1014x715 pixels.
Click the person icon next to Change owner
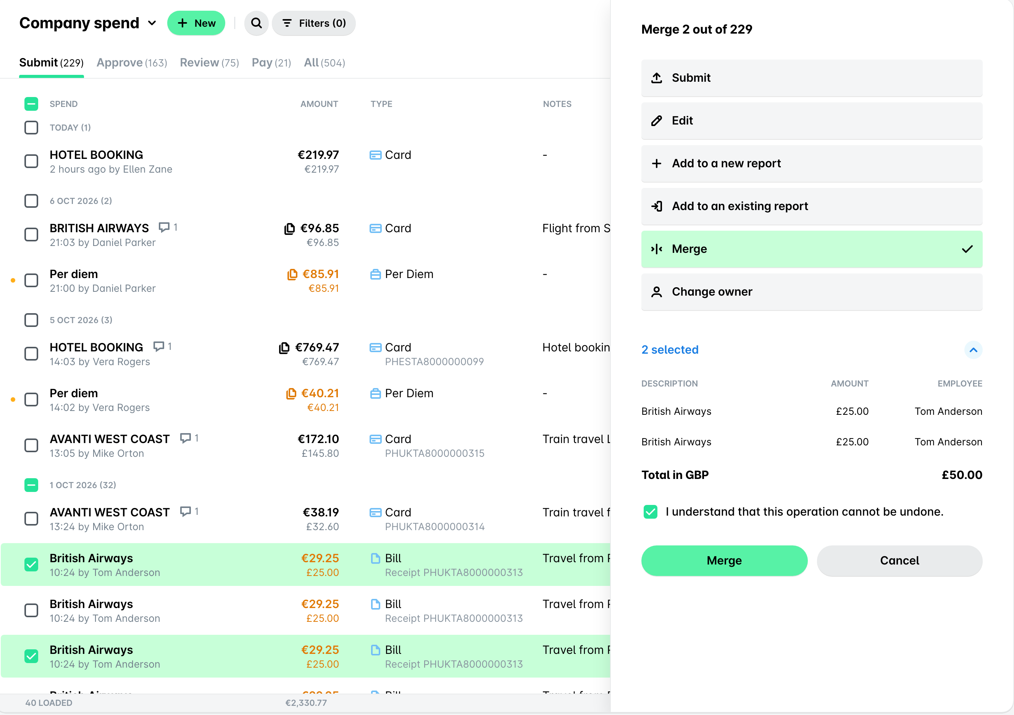[x=657, y=292]
